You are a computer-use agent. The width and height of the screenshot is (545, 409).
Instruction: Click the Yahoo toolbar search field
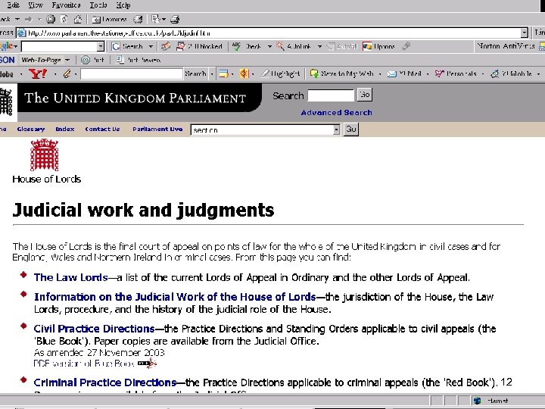click(x=132, y=73)
